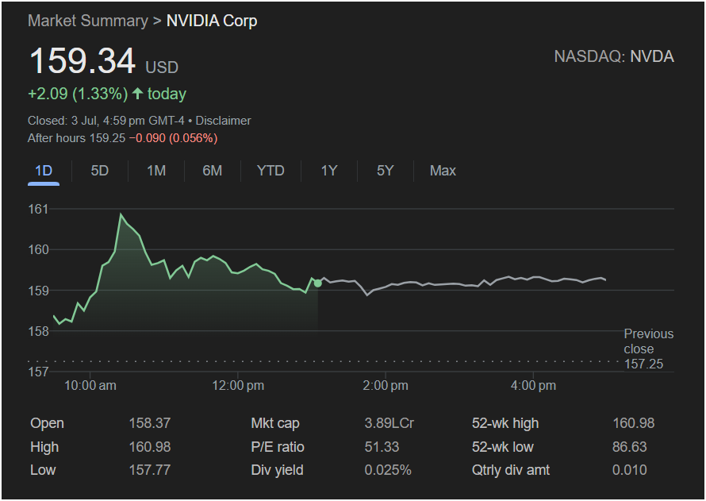Select the quarterly dividend value 0.010

[630, 470]
